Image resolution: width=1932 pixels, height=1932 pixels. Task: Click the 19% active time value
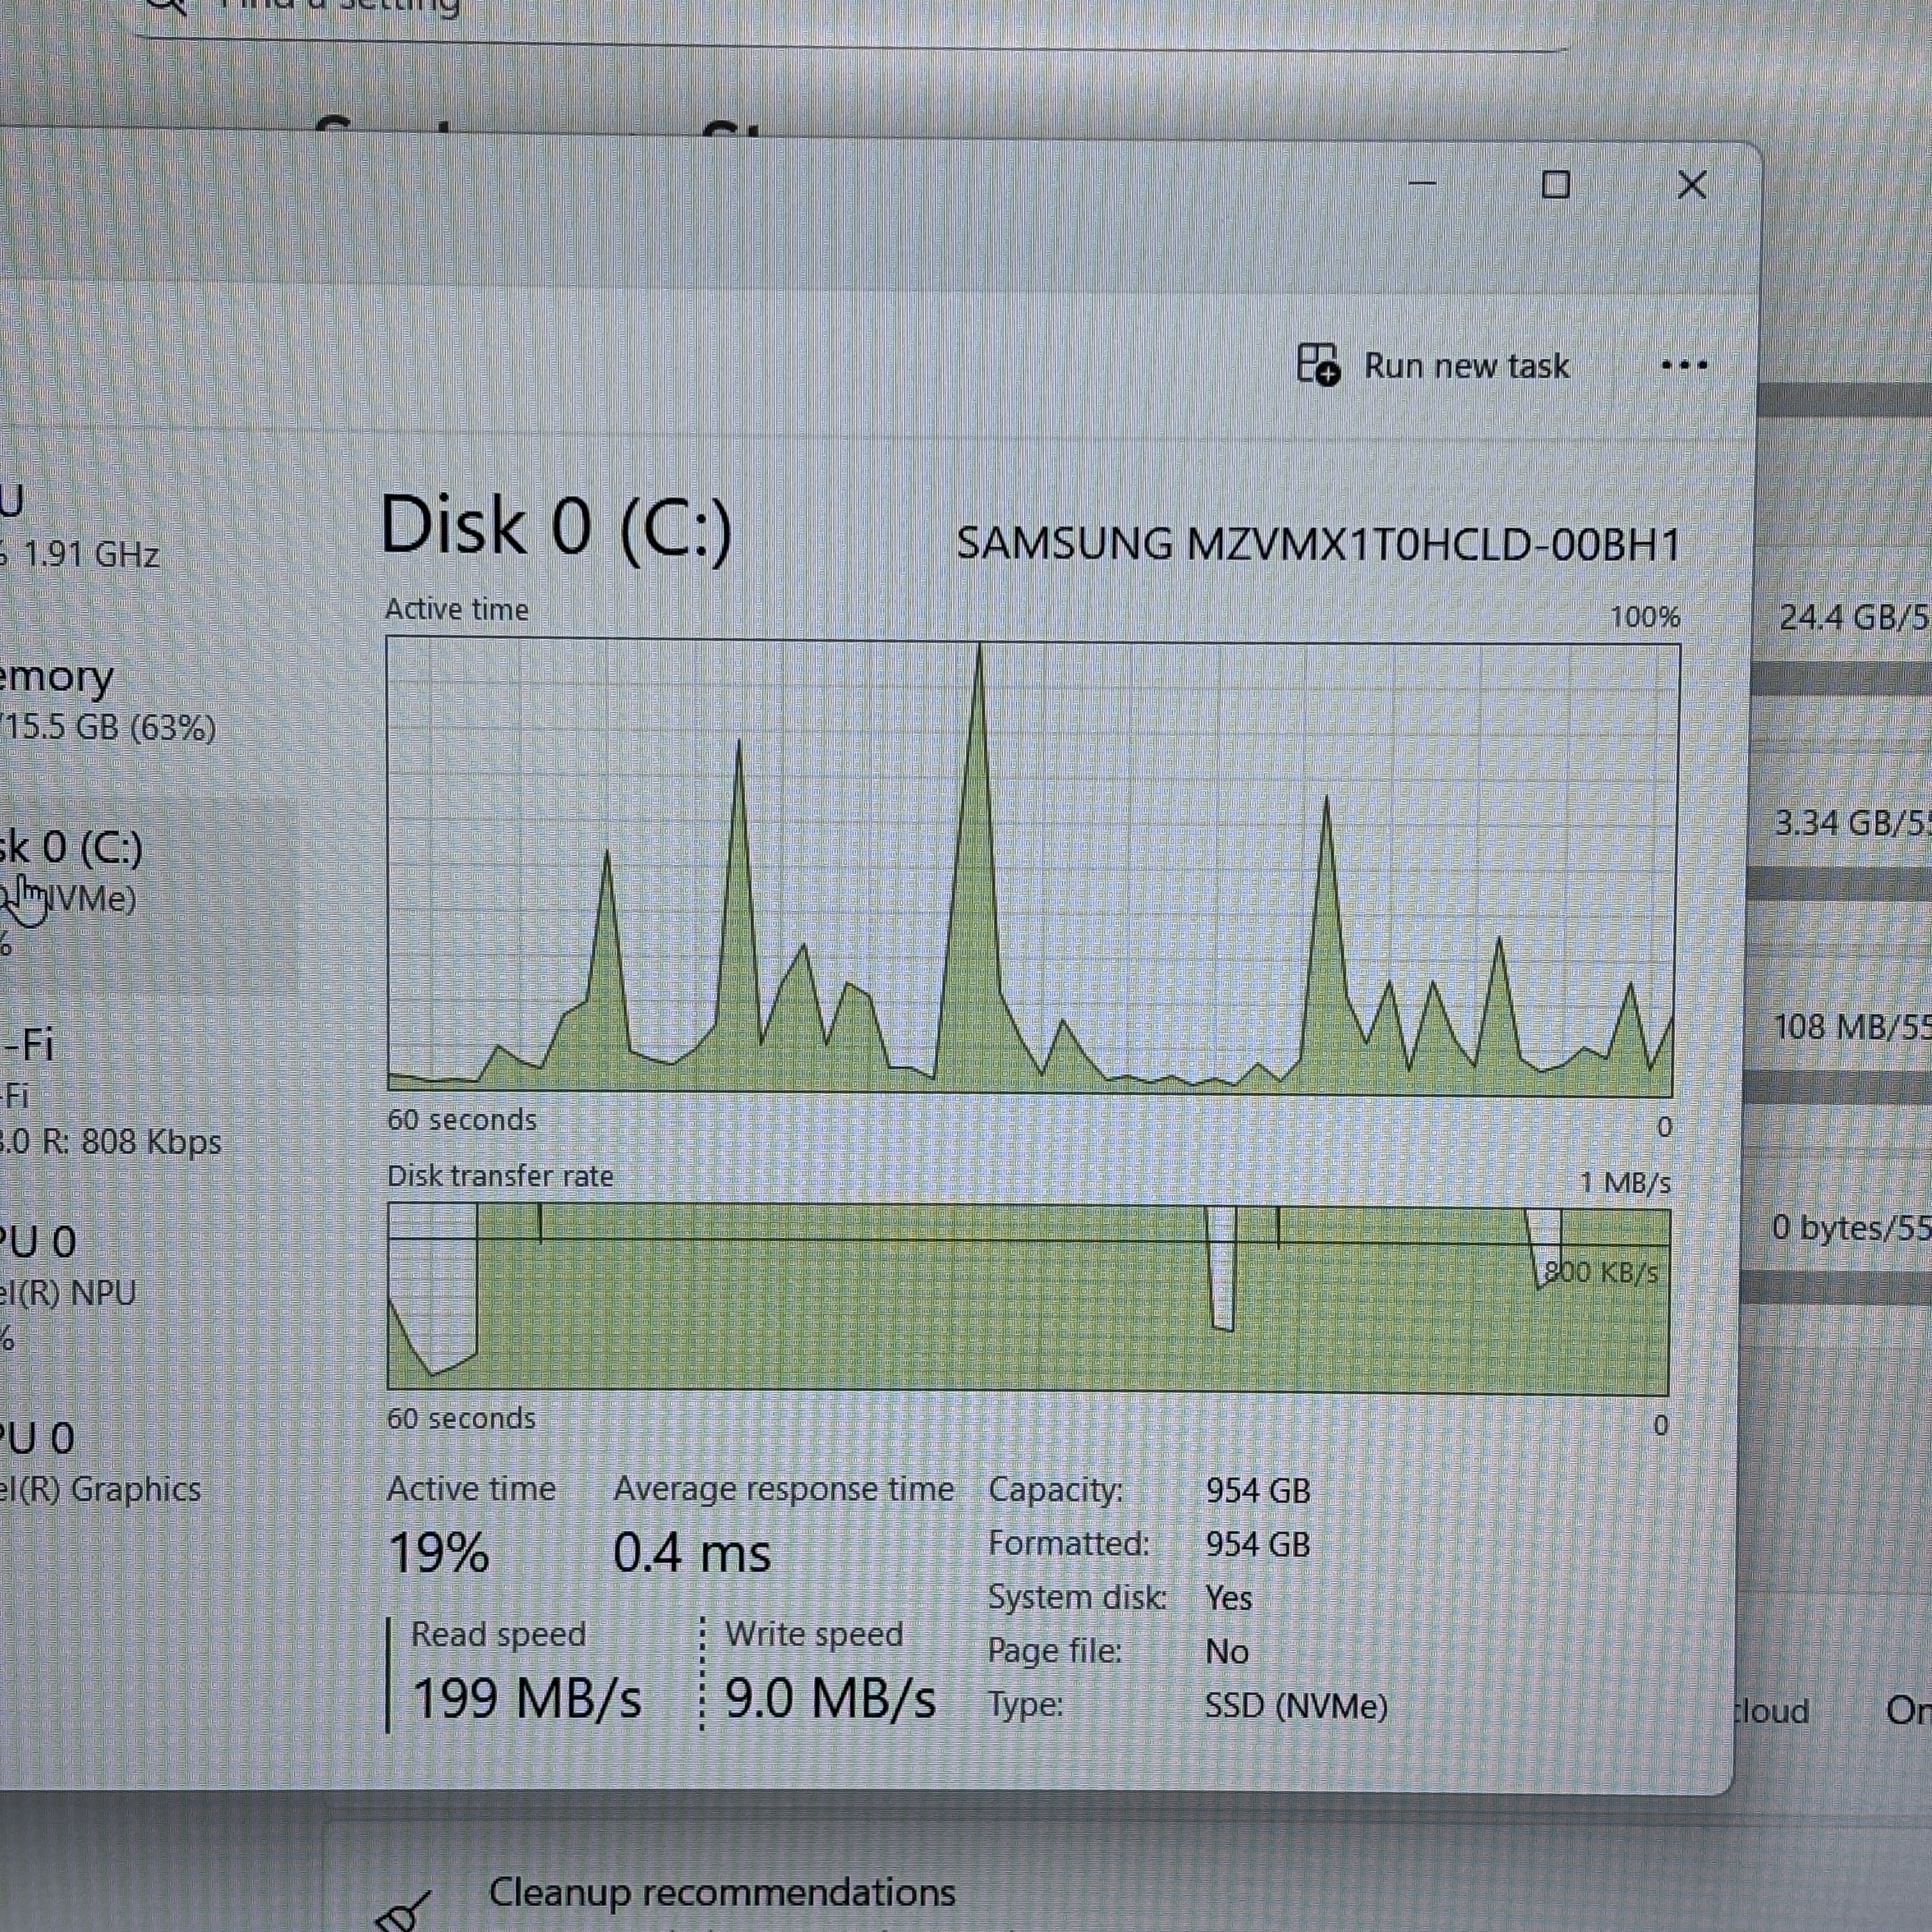438,1553
